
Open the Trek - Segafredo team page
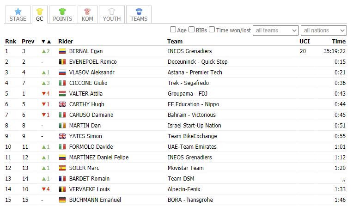(x=188, y=83)
